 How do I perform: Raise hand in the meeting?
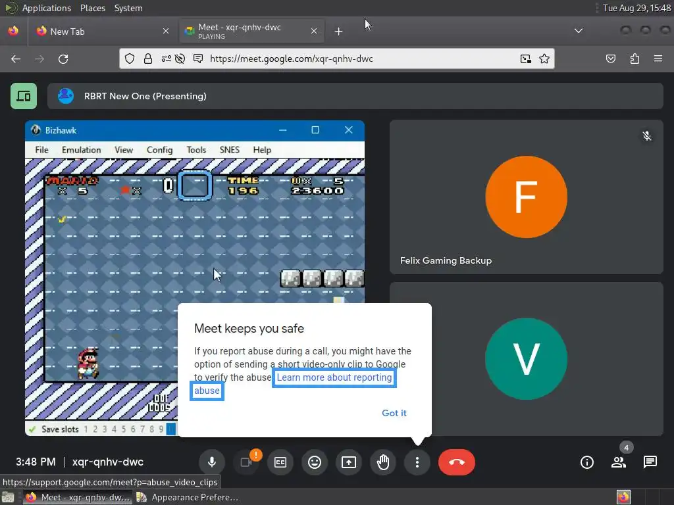[x=383, y=462]
